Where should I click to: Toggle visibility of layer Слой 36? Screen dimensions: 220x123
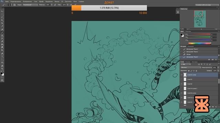coord(181,102)
